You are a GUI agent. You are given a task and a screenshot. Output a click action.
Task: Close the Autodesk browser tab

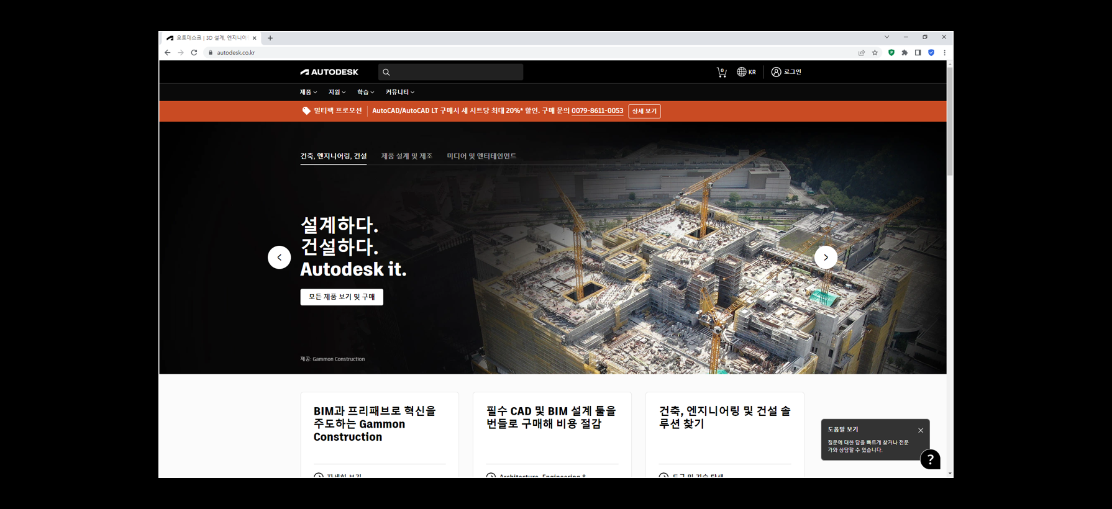tap(254, 38)
